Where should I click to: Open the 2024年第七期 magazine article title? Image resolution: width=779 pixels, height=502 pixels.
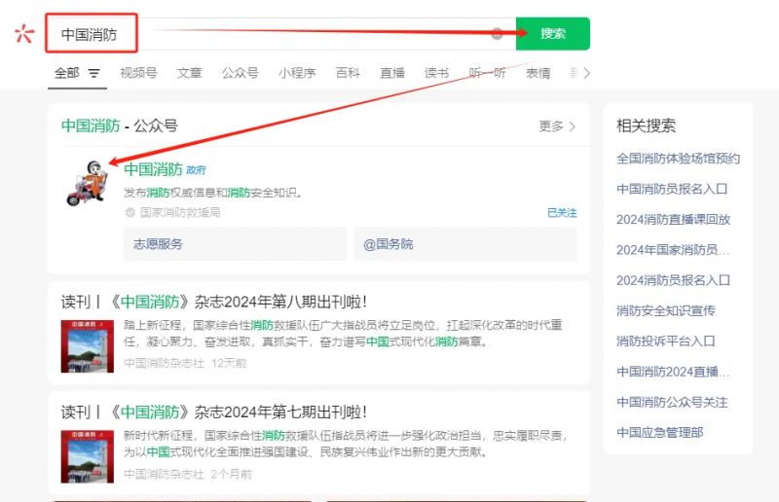click(214, 412)
